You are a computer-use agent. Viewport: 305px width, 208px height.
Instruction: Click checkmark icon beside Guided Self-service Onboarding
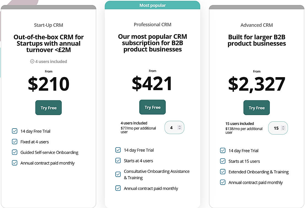15,152
